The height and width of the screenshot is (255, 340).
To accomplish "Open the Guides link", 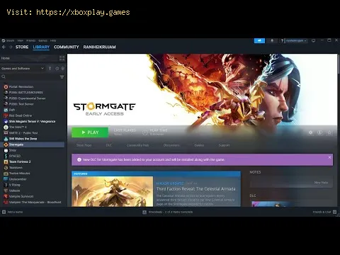I will 199,145.
